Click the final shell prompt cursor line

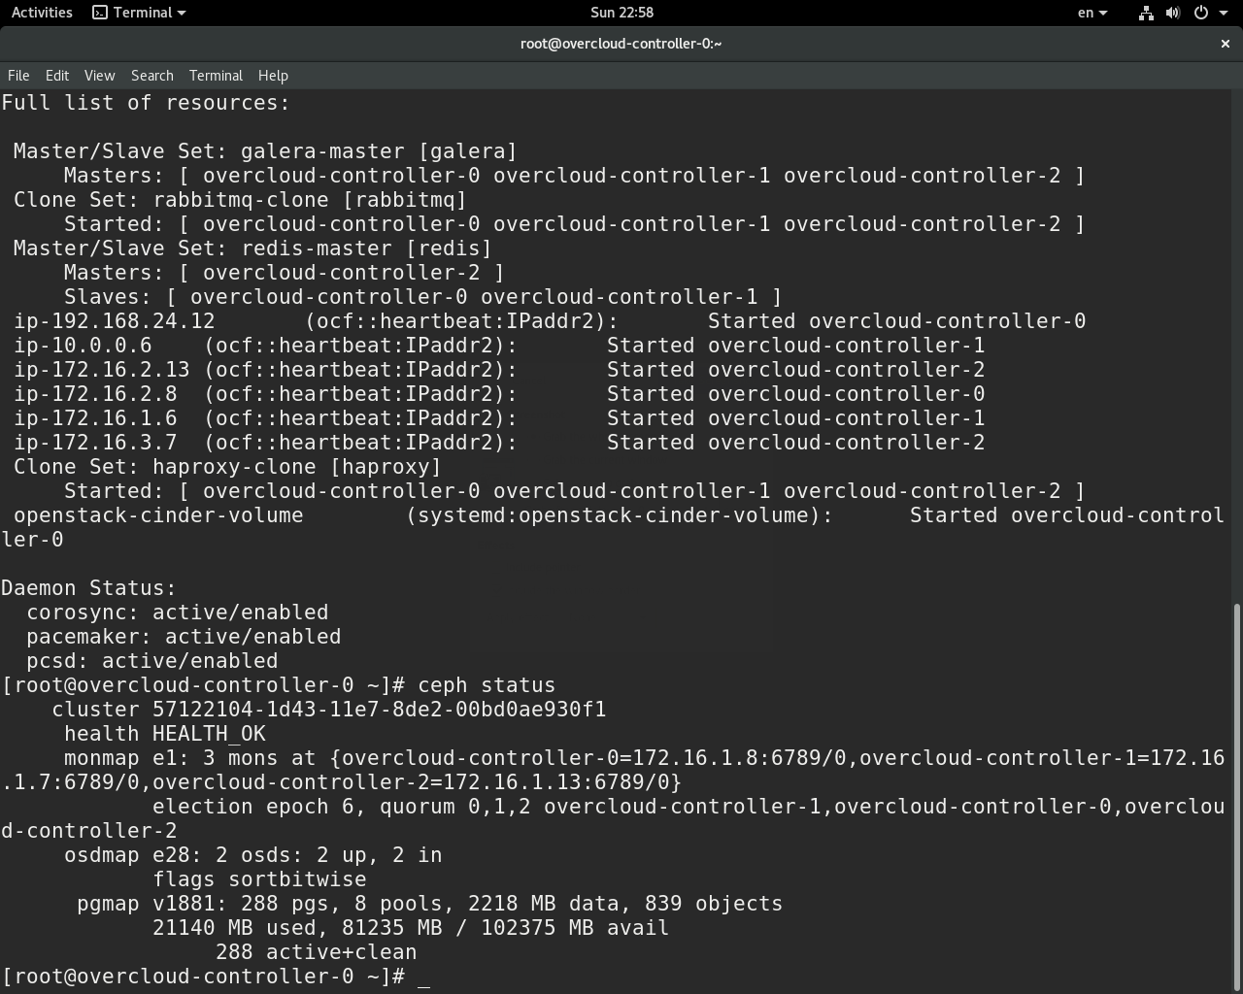(x=216, y=977)
